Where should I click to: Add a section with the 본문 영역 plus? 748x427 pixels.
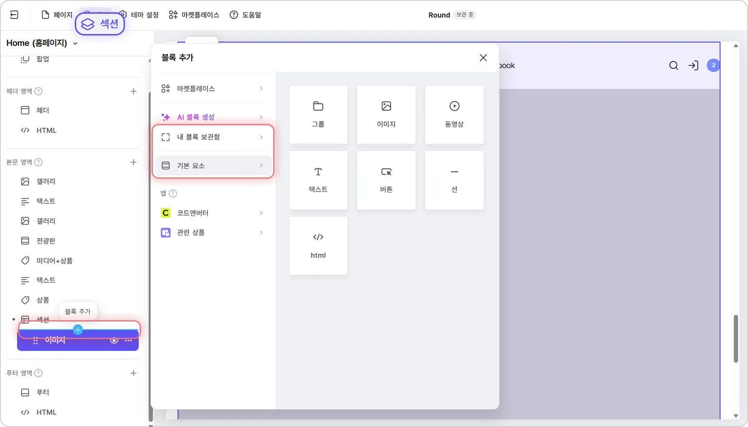[x=134, y=162]
